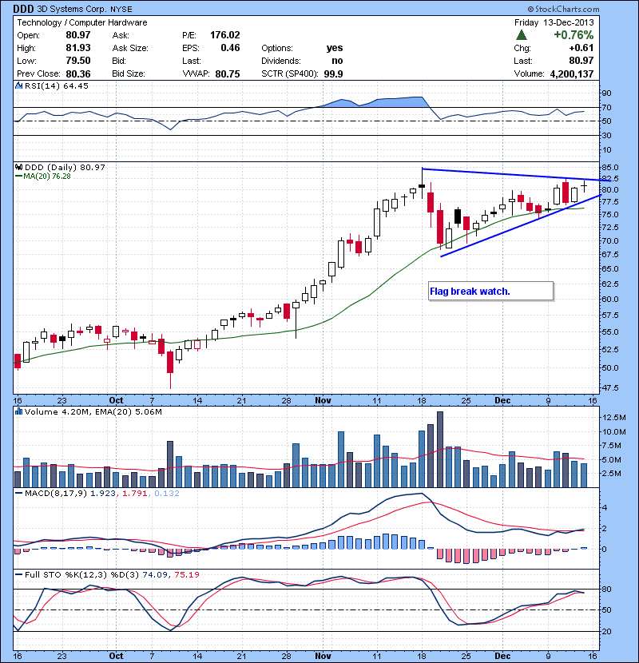This screenshot has height=663, width=639.
Task: Click the RSI(14) 64.45 label
Action: 57,85
